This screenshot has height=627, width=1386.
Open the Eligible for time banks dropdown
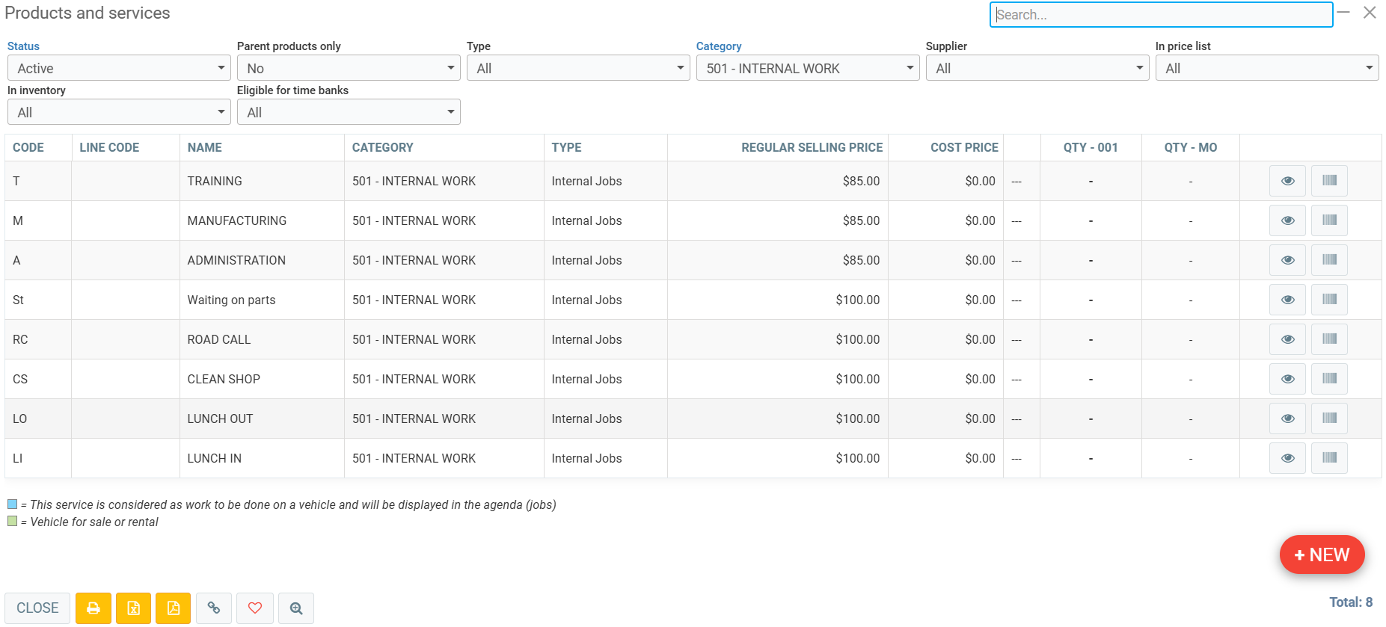(348, 112)
